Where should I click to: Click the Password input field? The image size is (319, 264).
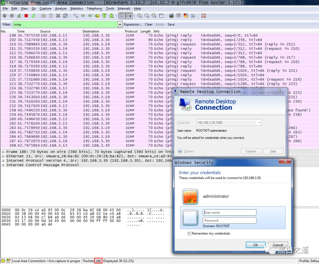[230, 220]
